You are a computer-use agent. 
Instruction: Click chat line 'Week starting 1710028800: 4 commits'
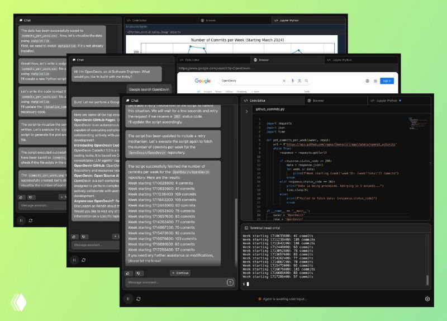point(160,183)
